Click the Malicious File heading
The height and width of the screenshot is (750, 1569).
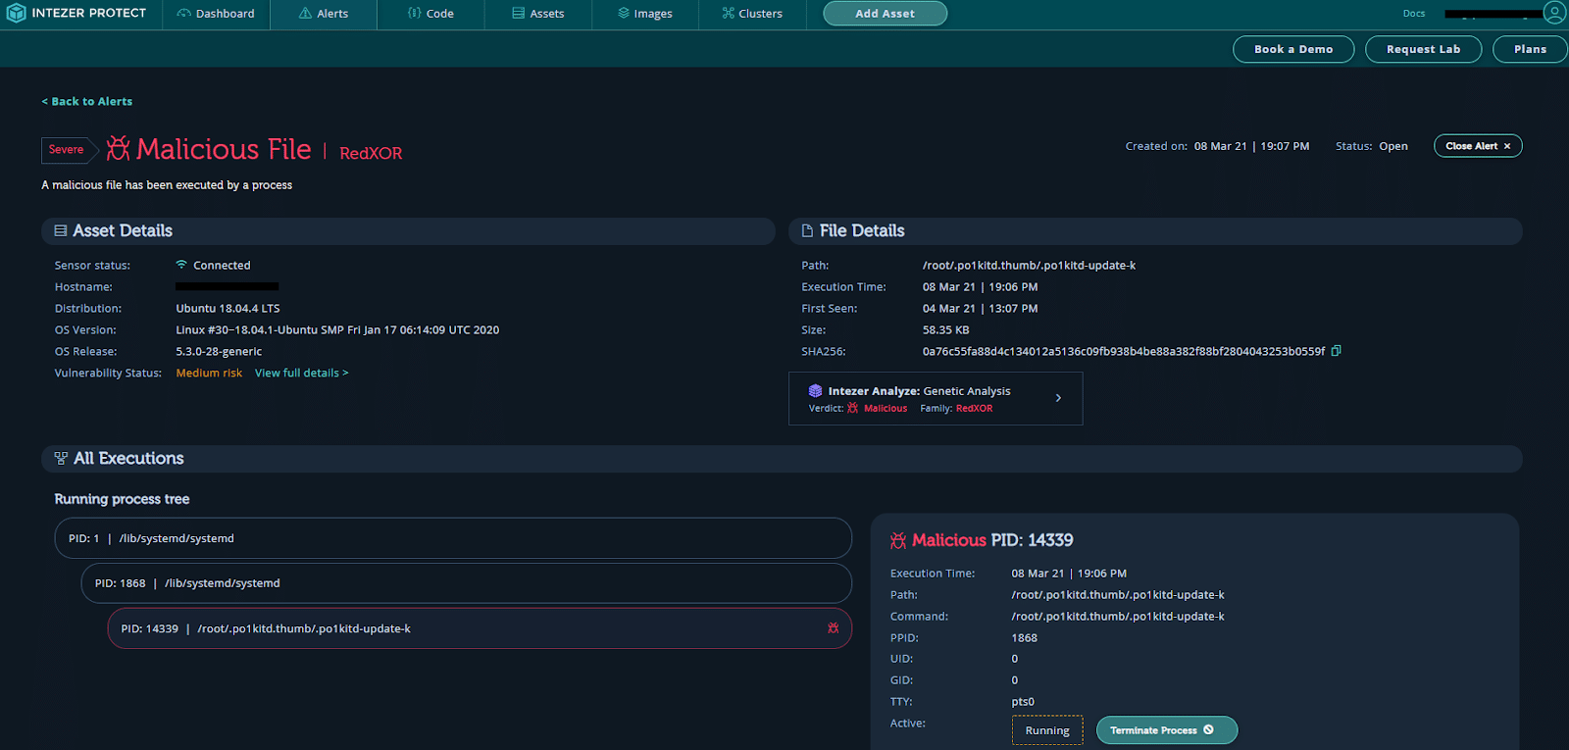pyautogui.click(x=224, y=149)
